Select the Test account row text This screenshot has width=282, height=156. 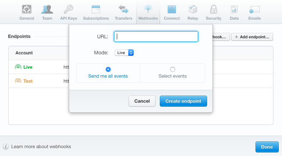pos(28,81)
